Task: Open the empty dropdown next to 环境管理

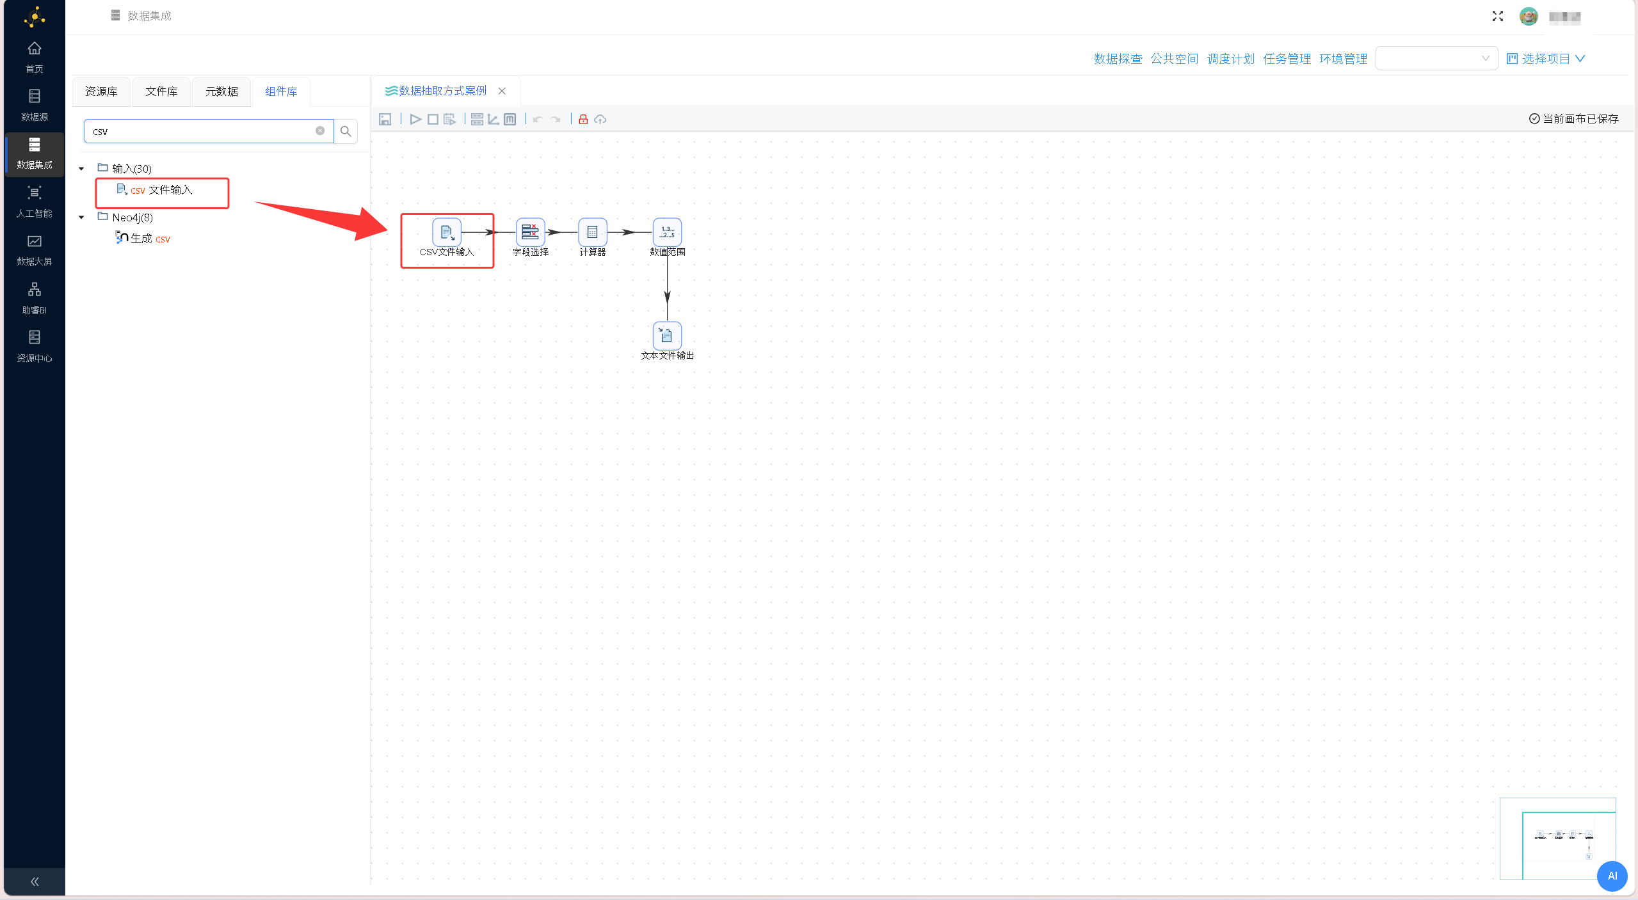Action: tap(1436, 58)
